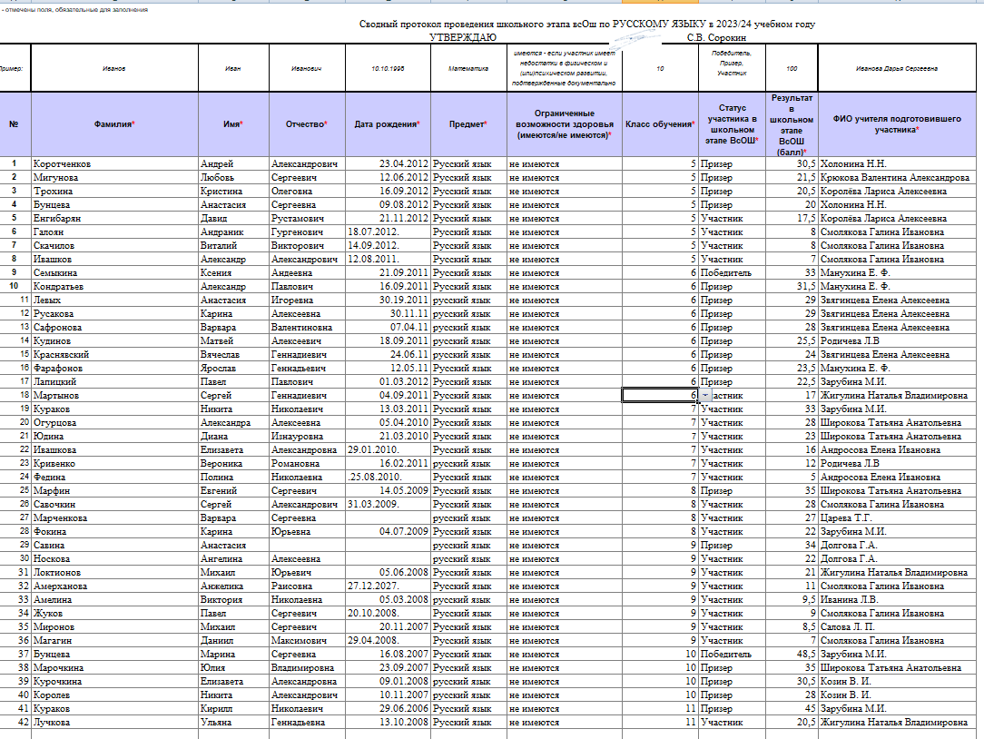Select class 11 in Лучкова's row

point(691,723)
